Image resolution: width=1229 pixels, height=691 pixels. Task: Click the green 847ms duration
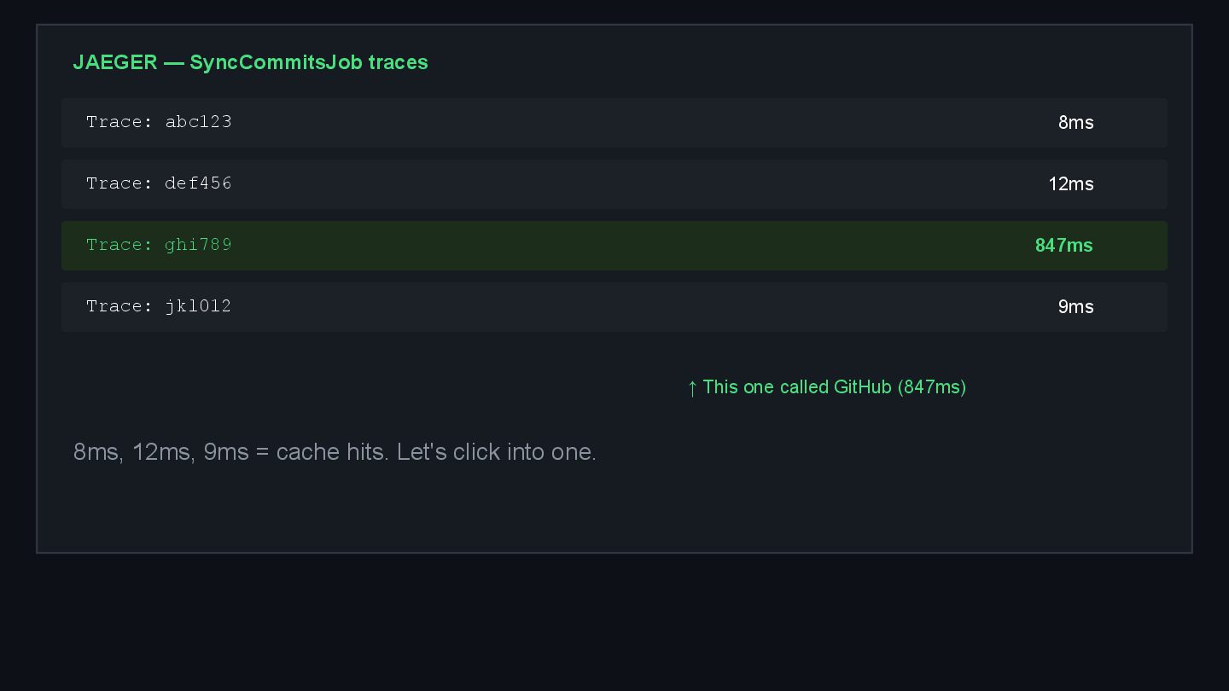pos(1063,246)
